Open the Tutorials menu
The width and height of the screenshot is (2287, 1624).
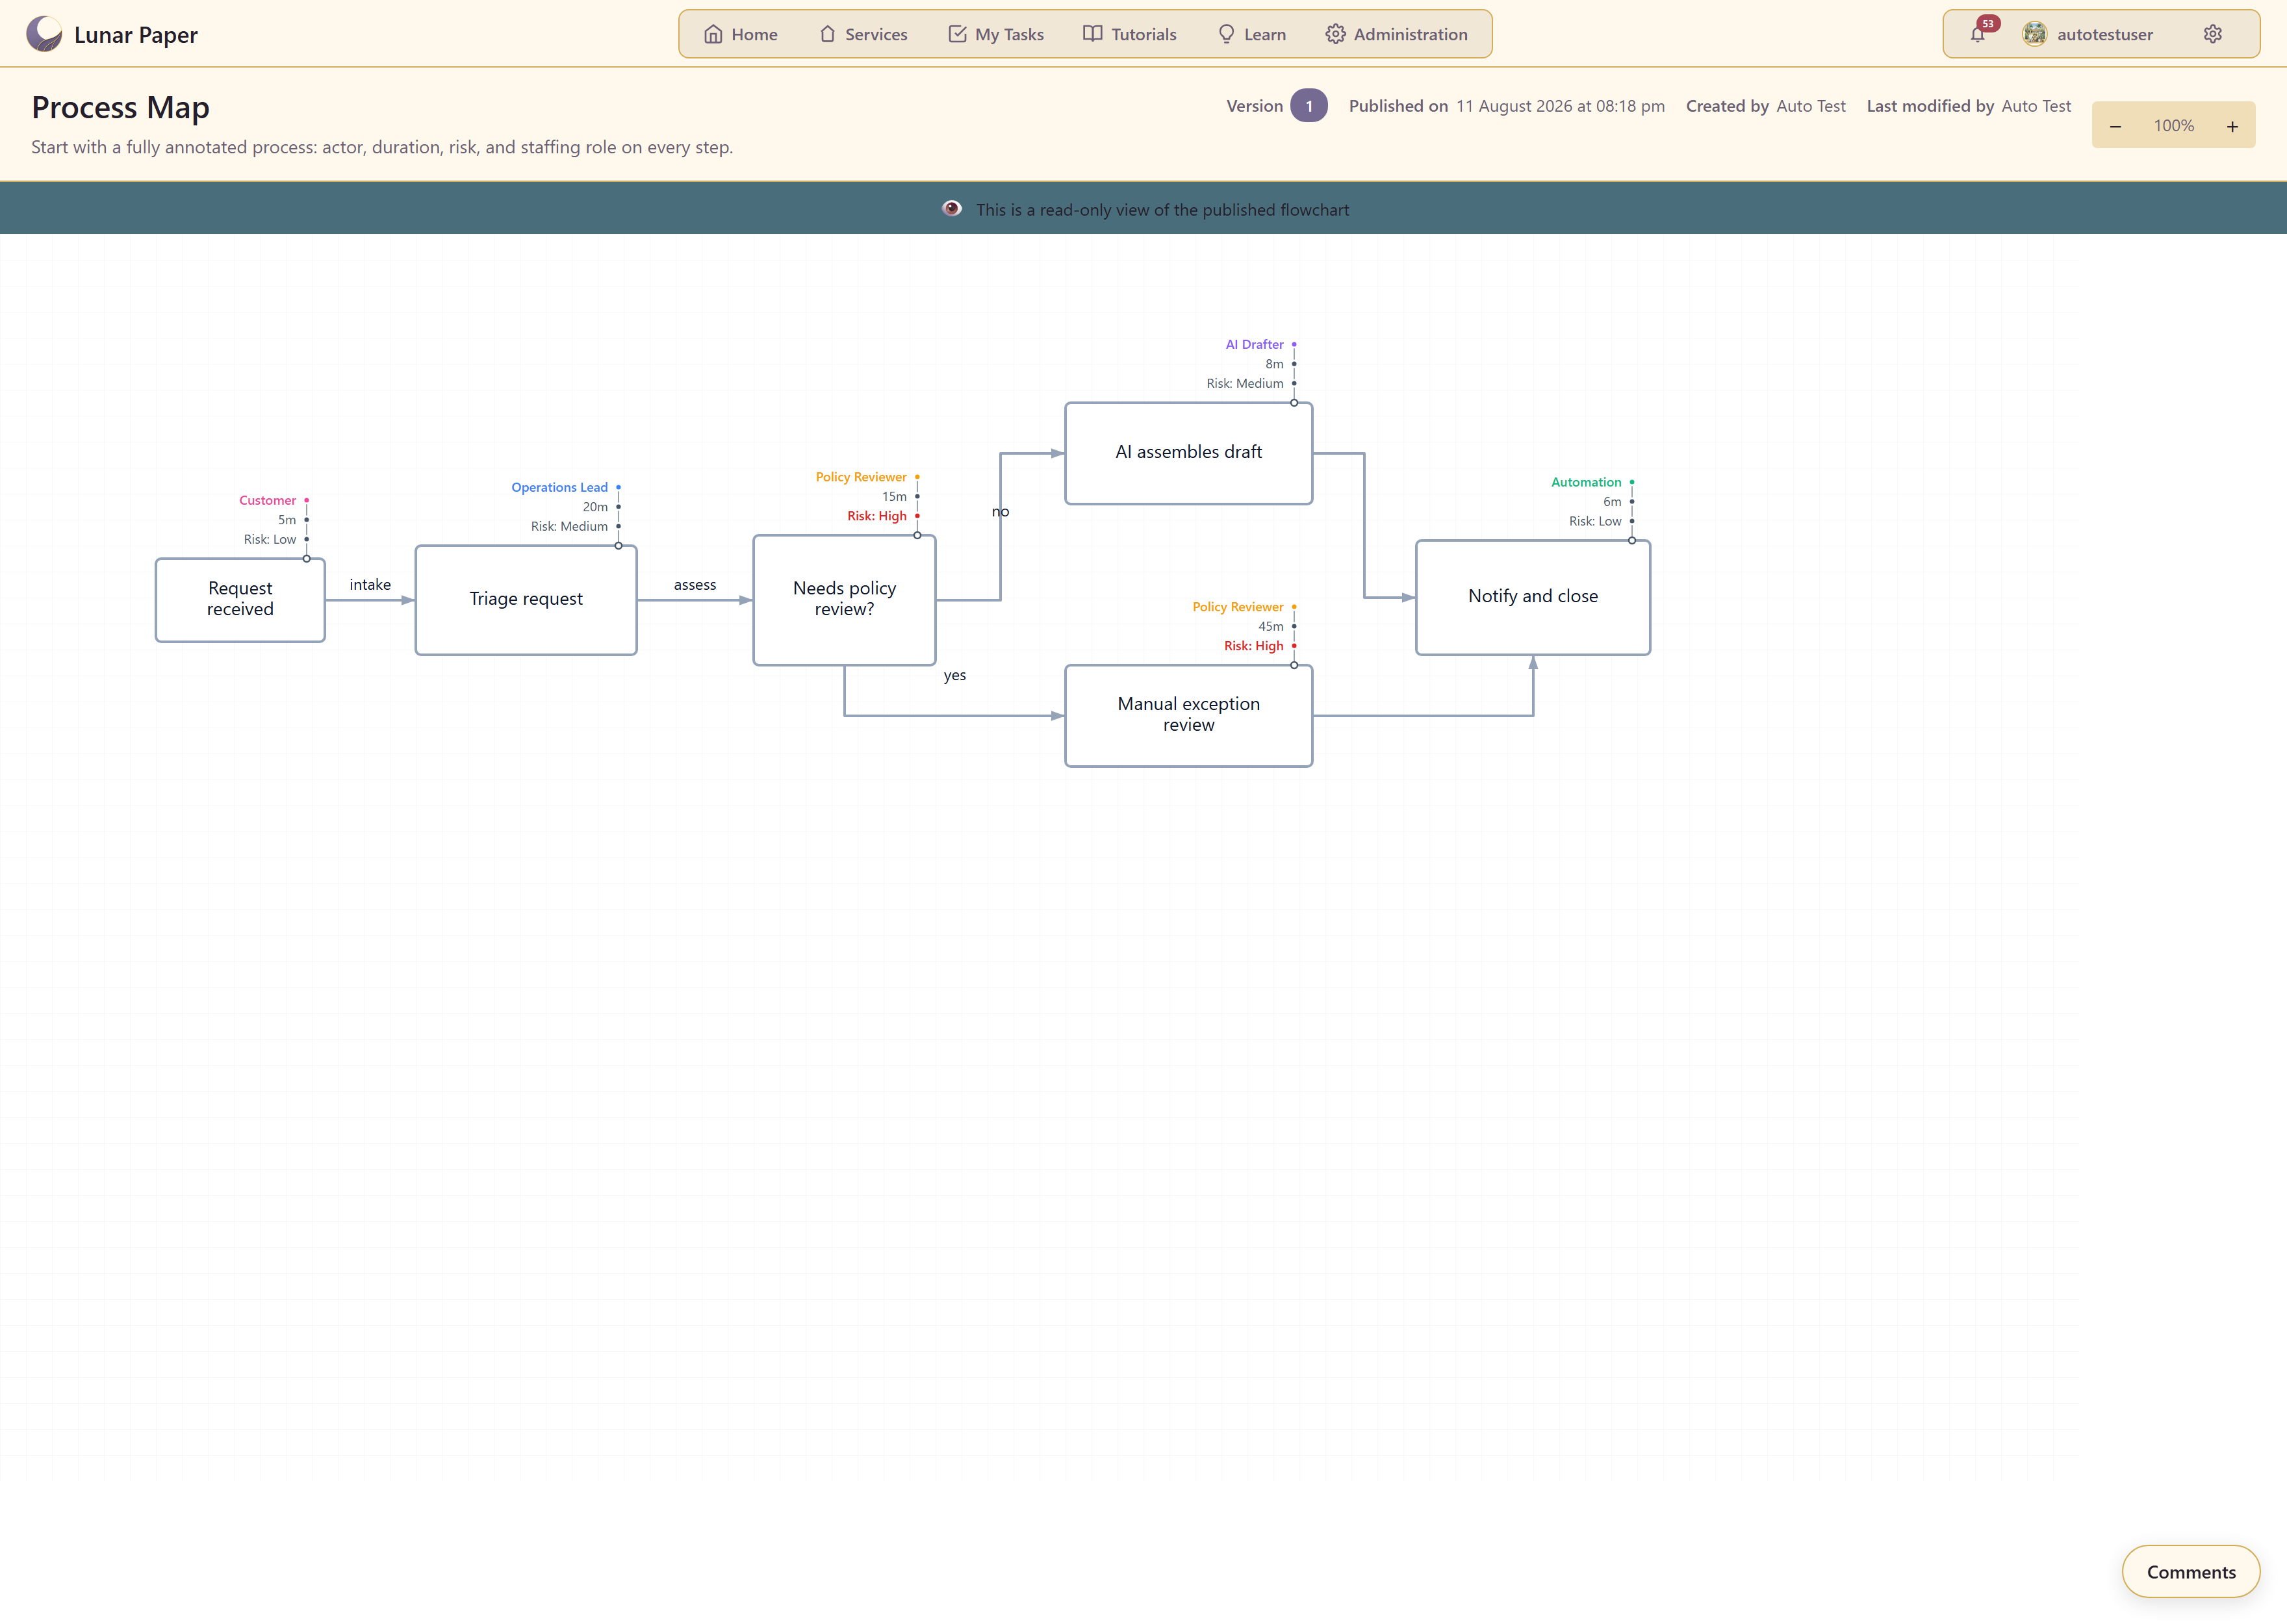coord(1129,34)
